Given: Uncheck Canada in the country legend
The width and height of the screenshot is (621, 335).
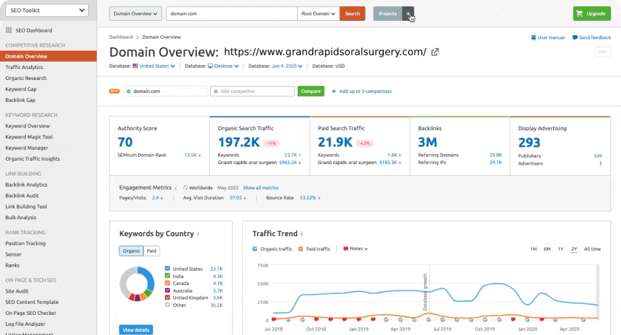Looking at the screenshot, I should pos(167,283).
